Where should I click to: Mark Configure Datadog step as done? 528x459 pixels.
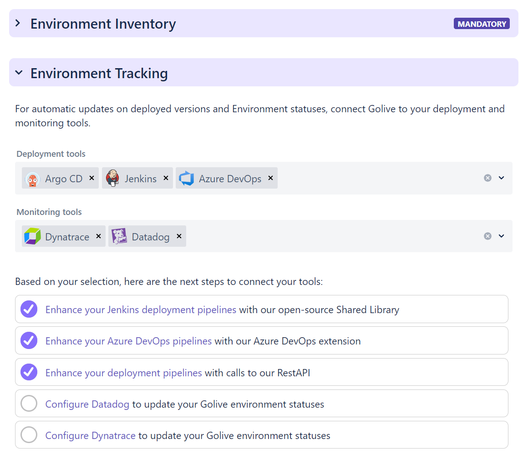(x=29, y=404)
